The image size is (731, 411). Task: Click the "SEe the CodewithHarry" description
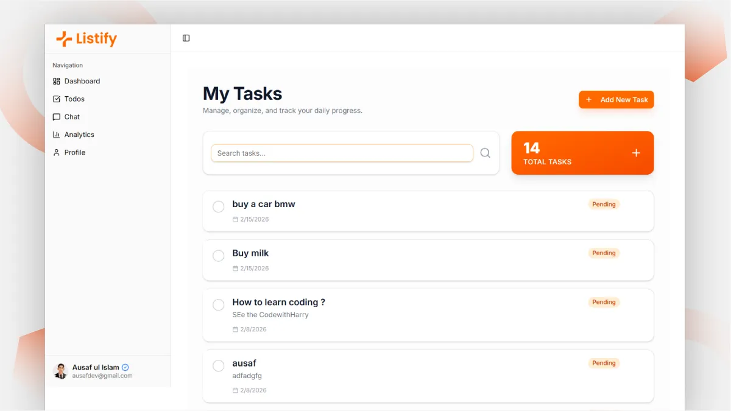(270, 315)
